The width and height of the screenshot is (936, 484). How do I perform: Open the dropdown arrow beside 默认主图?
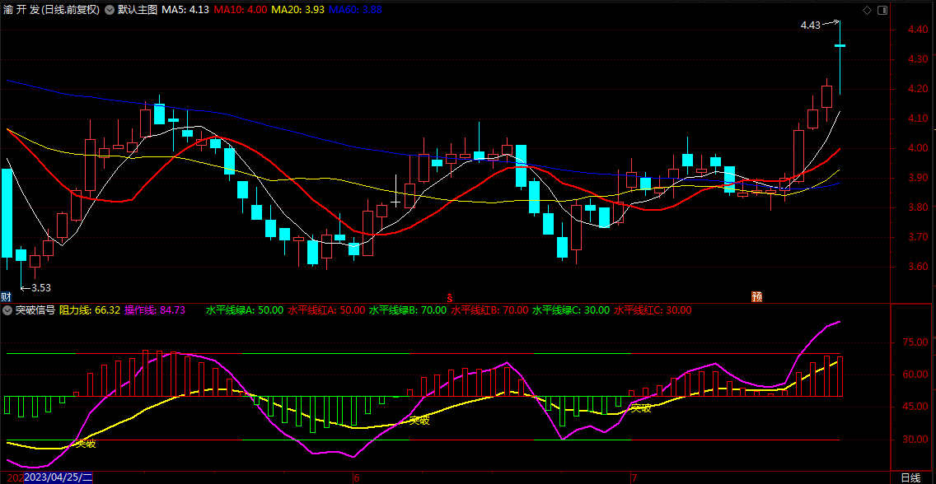110,10
